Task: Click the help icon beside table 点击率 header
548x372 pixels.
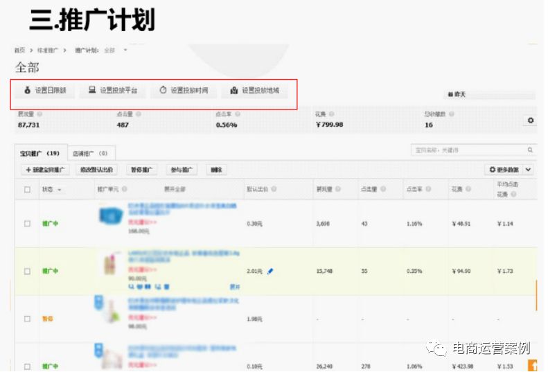Action: (428, 189)
